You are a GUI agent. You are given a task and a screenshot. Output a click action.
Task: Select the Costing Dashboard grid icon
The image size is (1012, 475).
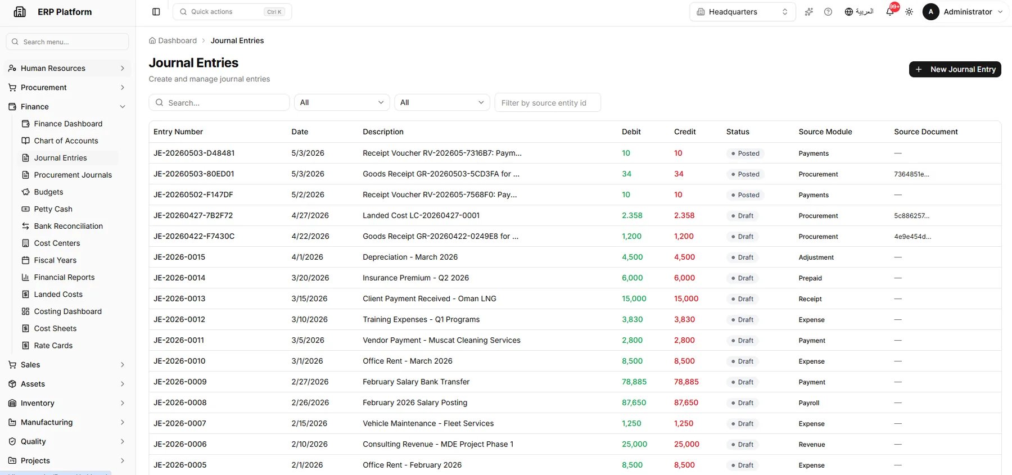point(25,311)
